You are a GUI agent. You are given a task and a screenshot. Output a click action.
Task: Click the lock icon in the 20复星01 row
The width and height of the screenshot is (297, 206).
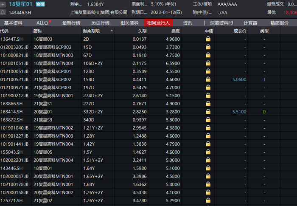click(x=208, y=112)
